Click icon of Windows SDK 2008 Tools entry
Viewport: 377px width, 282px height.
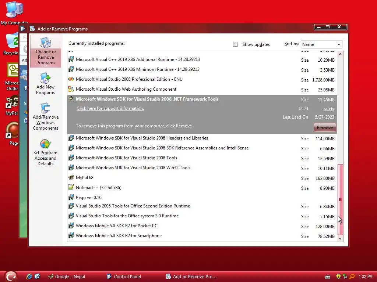pos(71,158)
